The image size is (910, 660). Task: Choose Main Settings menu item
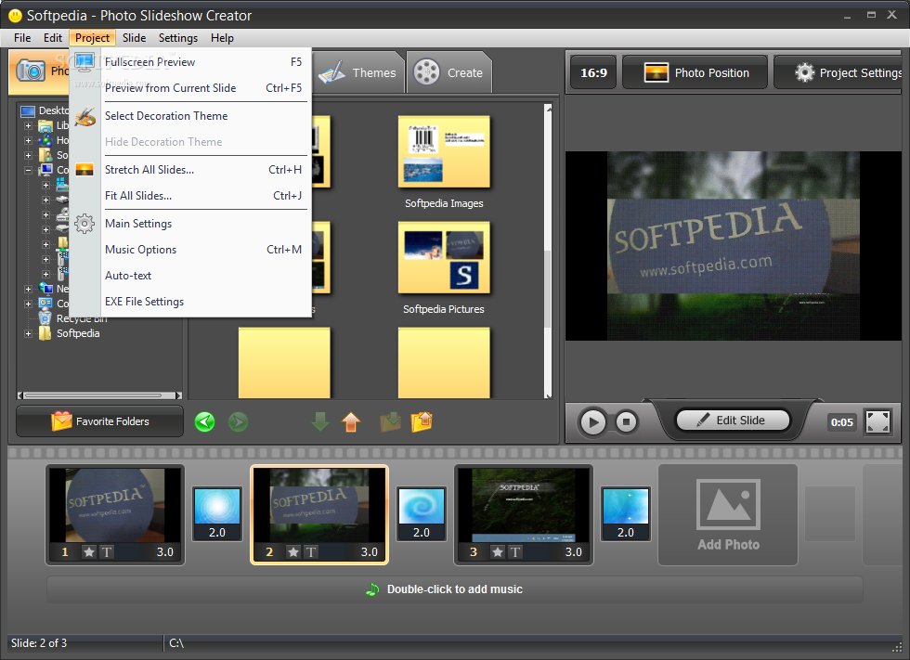pyautogui.click(x=190, y=224)
